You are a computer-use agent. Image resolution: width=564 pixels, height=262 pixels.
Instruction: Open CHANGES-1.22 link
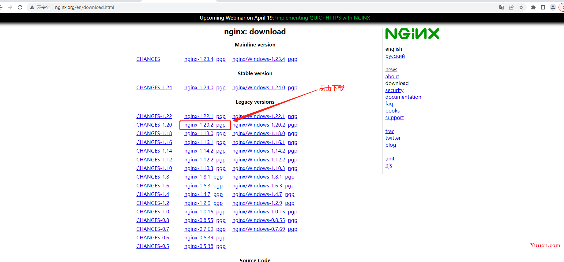tap(154, 116)
